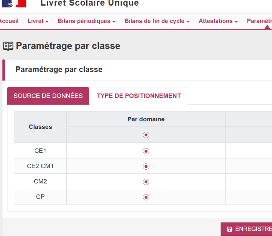This screenshot has width=272, height=236.
Task: Select Par domaine radio for CM2
Action: (x=146, y=182)
